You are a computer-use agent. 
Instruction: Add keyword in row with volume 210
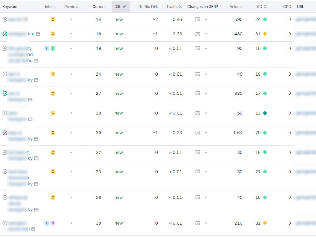tap(5, 223)
